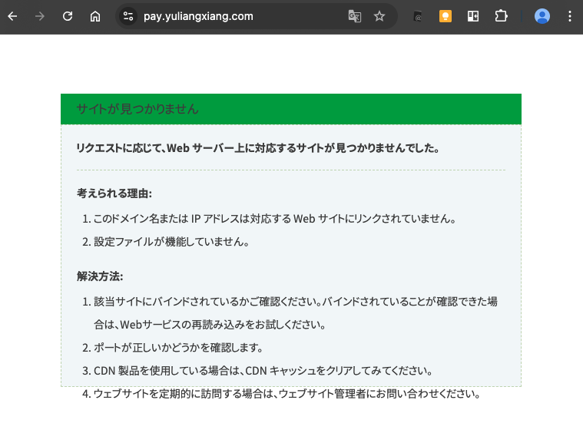
Task: Open the user profile avatar
Action: (x=542, y=16)
